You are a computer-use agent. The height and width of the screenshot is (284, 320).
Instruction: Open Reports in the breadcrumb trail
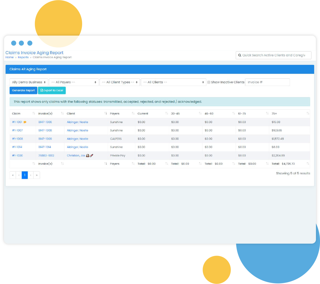(x=23, y=57)
